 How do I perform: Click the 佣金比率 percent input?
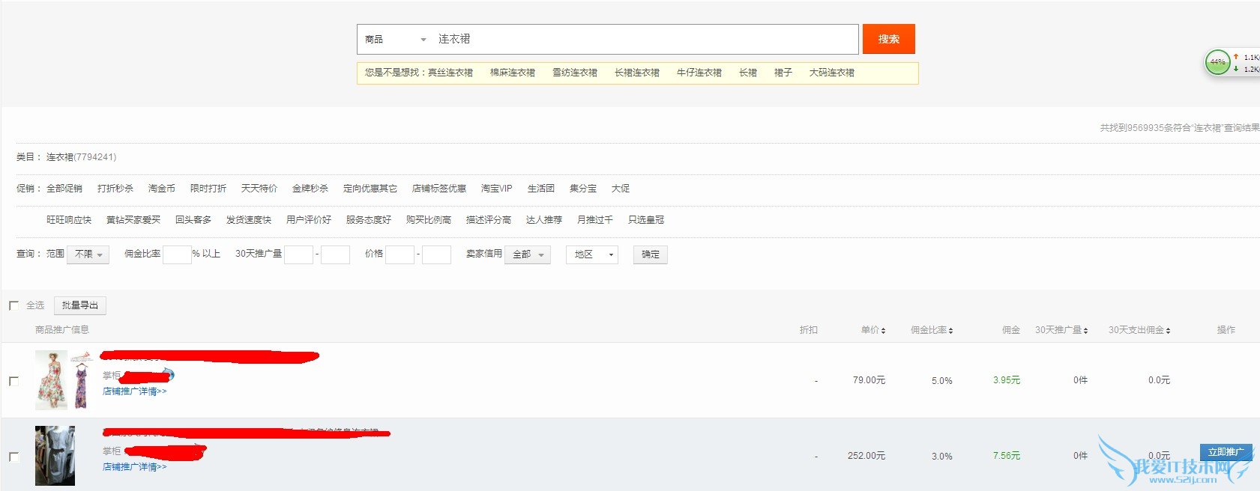point(177,254)
